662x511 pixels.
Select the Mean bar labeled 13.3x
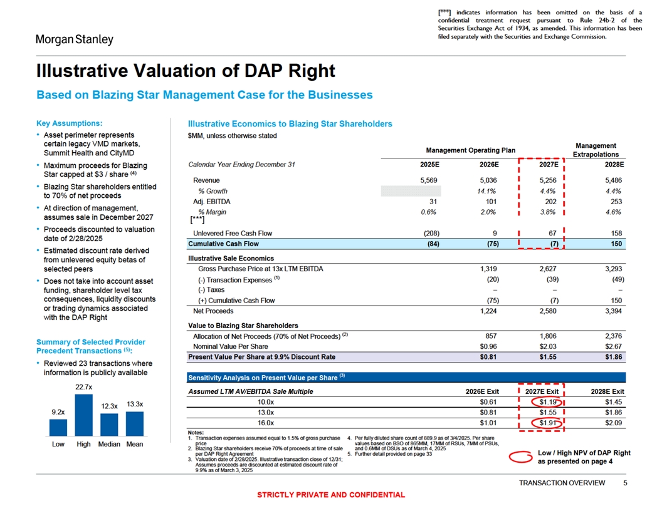pos(135,424)
